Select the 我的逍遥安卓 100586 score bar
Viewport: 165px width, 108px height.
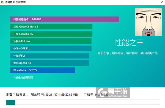point(65,19)
